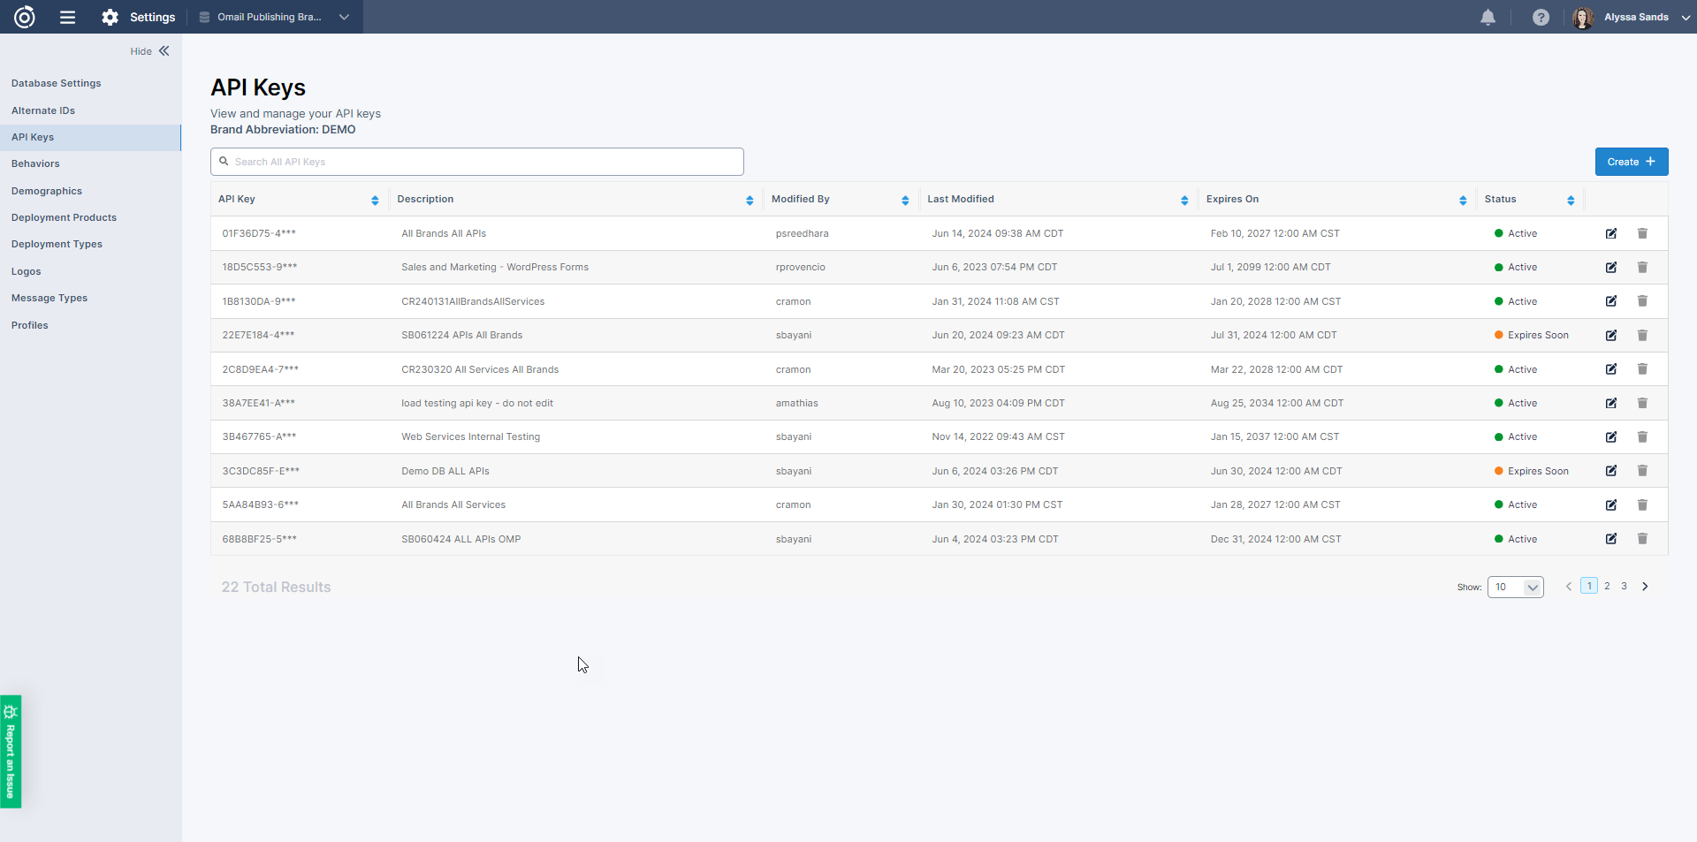Click the Create button

tap(1631, 162)
